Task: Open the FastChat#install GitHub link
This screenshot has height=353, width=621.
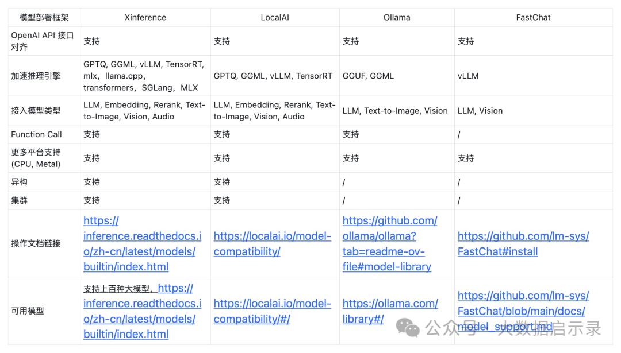Action: 523,243
